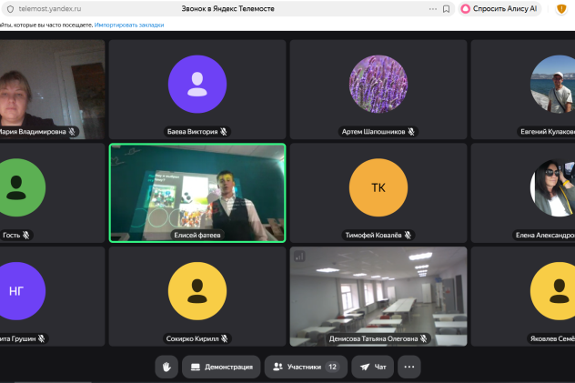Click muted mic icon beside Мария Владимировна
The width and height of the screenshot is (575, 383).
pyautogui.click(x=72, y=132)
